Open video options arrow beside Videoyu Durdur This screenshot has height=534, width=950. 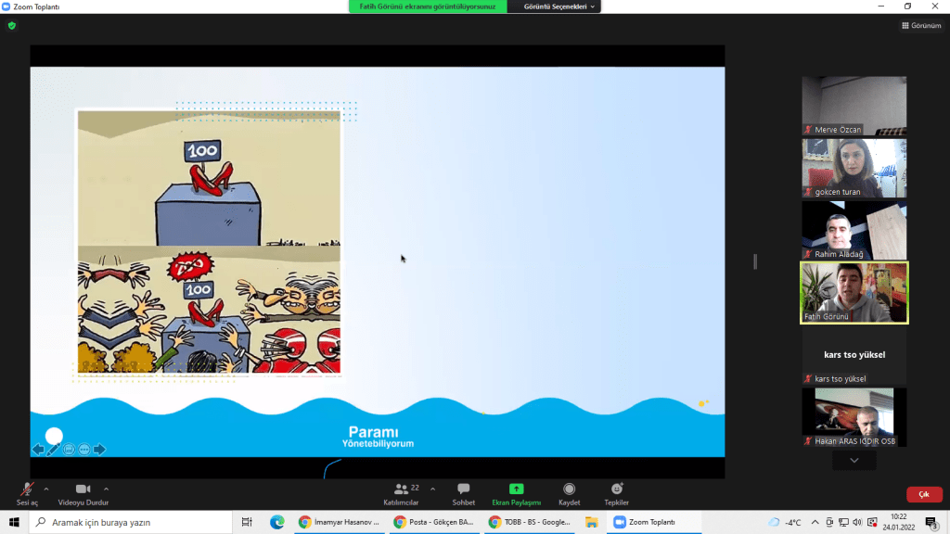coord(107,489)
